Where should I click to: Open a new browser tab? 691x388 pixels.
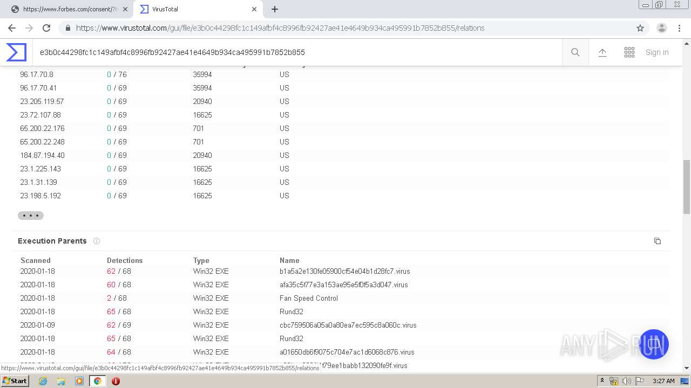(275, 9)
